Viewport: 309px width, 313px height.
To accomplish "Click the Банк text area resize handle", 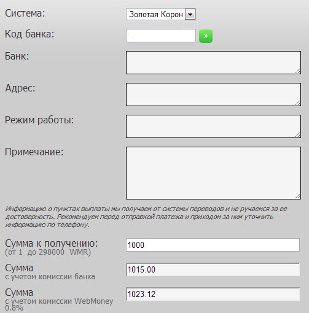I will 298,71.
